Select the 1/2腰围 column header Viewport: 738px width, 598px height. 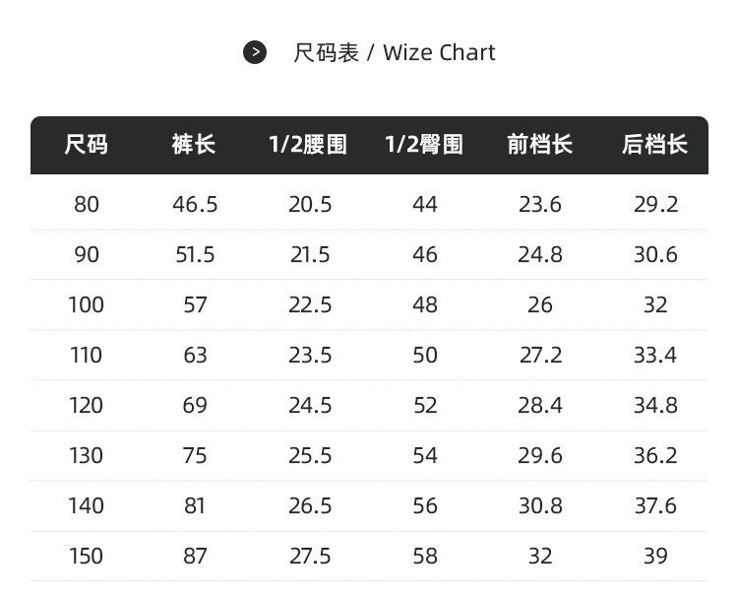tap(308, 144)
